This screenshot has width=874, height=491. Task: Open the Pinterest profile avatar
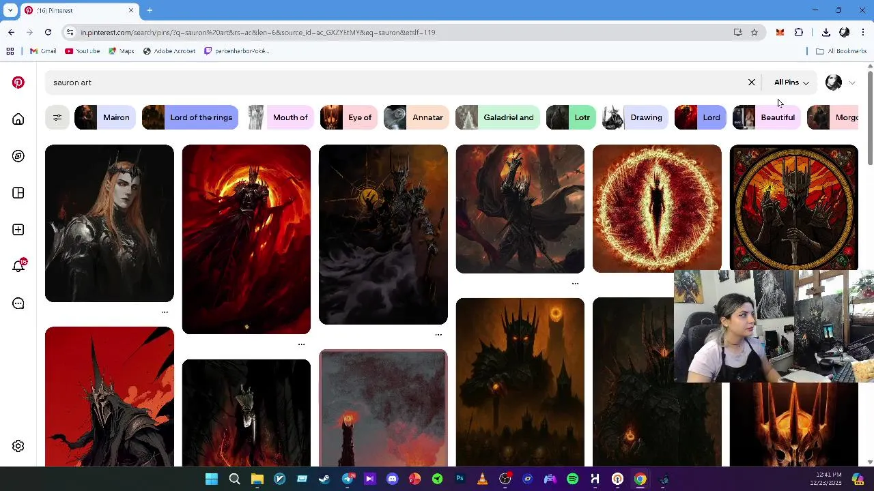point(834,83)
